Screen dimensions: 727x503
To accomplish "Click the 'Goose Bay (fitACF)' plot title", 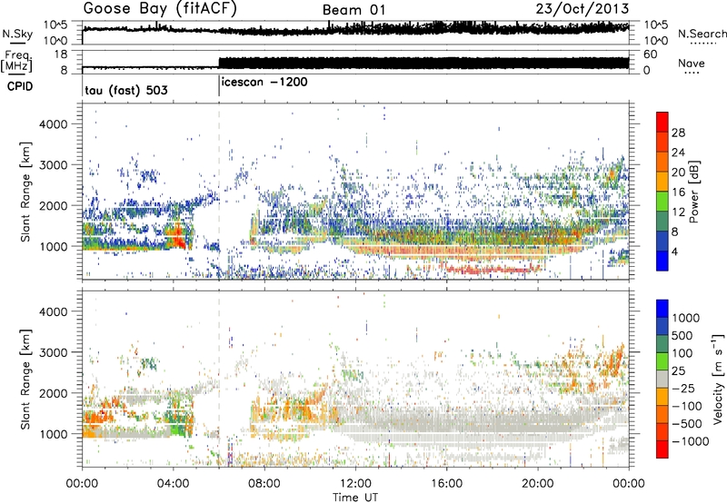I will [160, 9].
